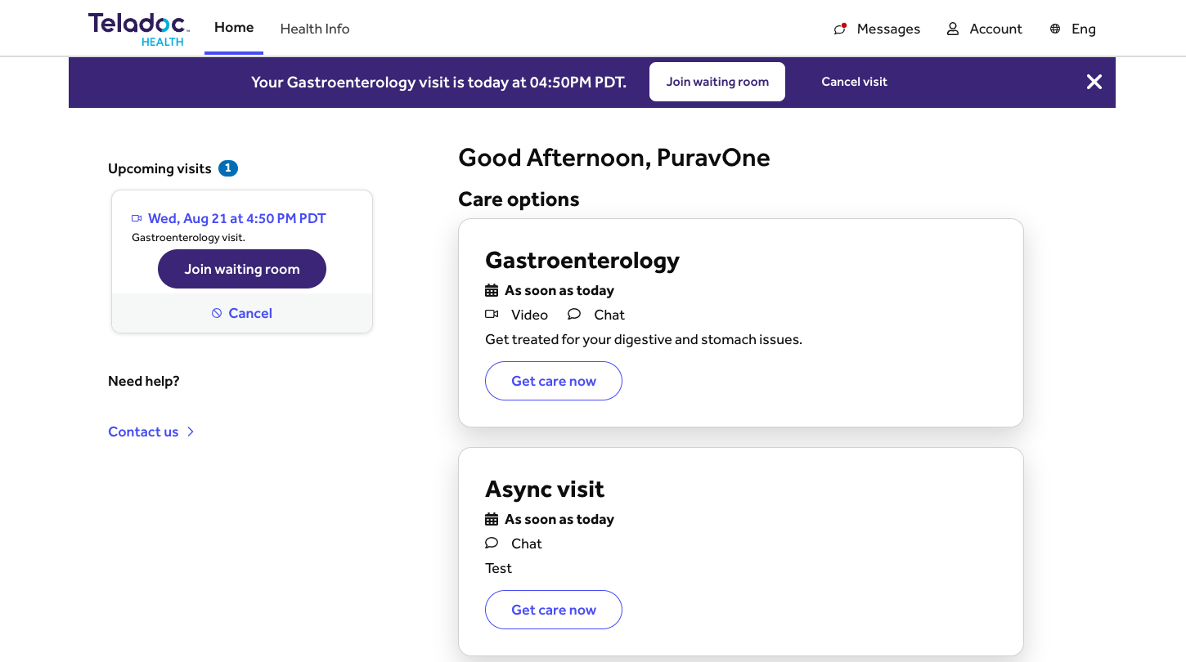1186x662 pixels.
Task: Click the video camera icon beside the visit date
Action: (x=137, y=218)
